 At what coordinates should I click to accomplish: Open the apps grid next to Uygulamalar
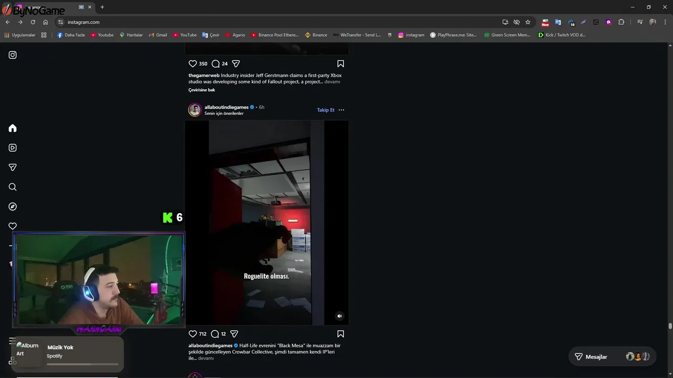pyautogui.click(x=44, y=35)
